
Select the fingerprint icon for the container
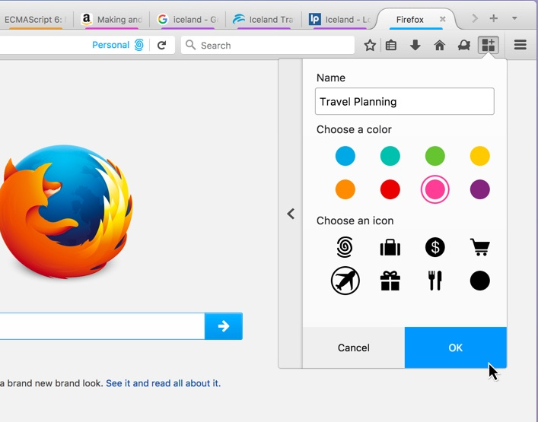(x=345, y=247)
